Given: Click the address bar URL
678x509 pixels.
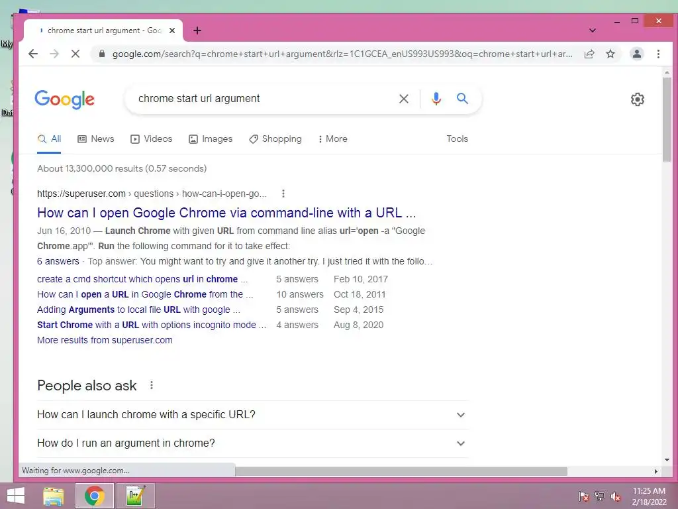Looking at the screenshot, I should (x=342, y=54).
